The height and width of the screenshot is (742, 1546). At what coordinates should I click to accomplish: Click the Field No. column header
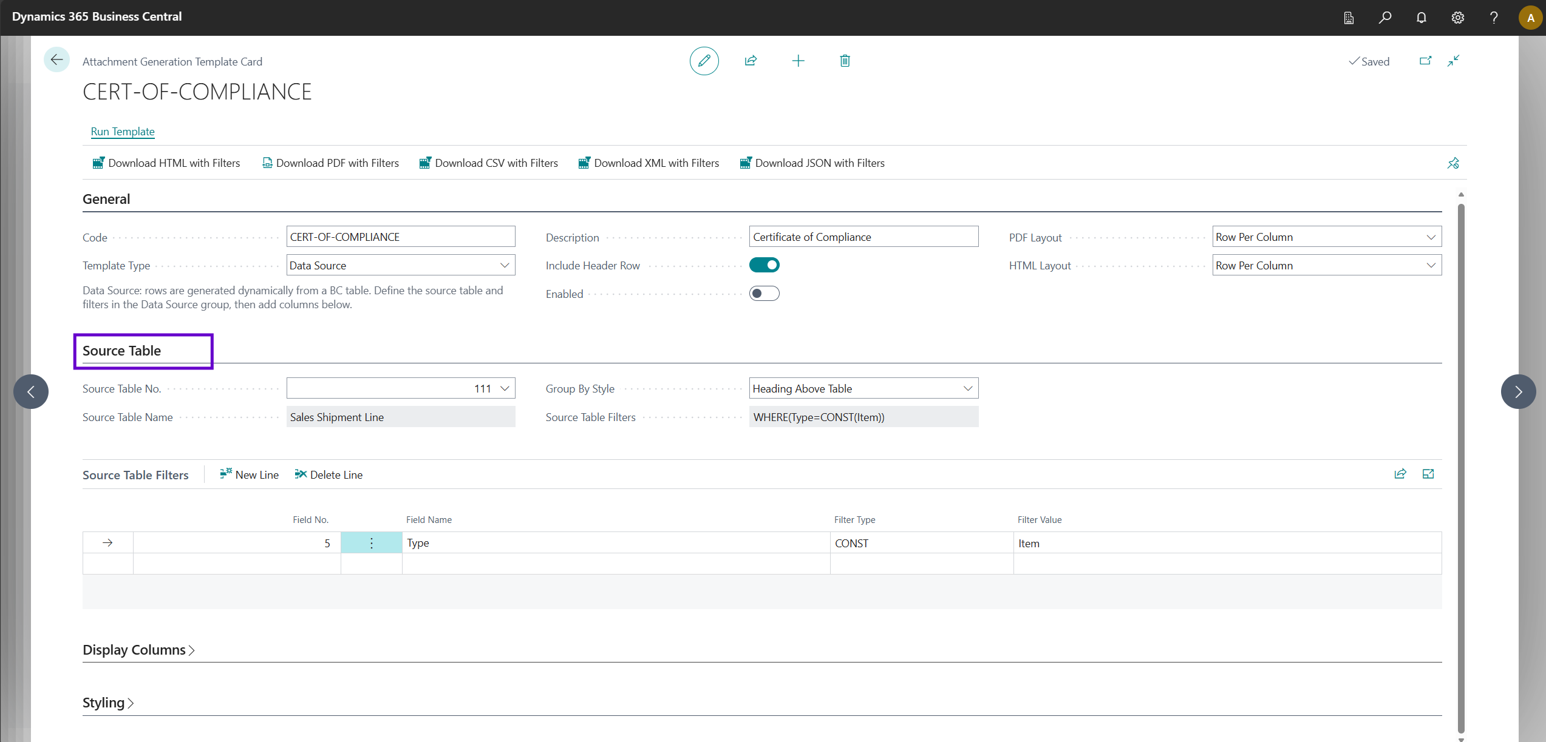point(310,520)
